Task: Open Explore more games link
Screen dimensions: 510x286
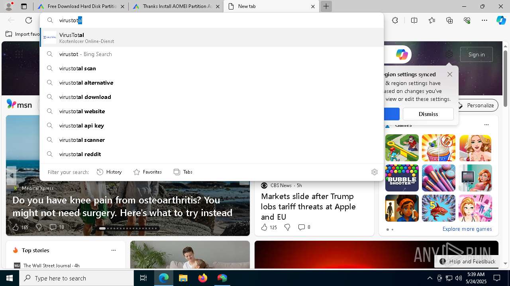Action: 467,229
